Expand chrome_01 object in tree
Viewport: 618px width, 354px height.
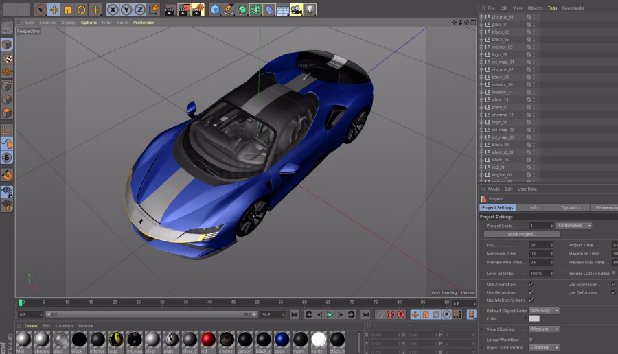point(481,17)
